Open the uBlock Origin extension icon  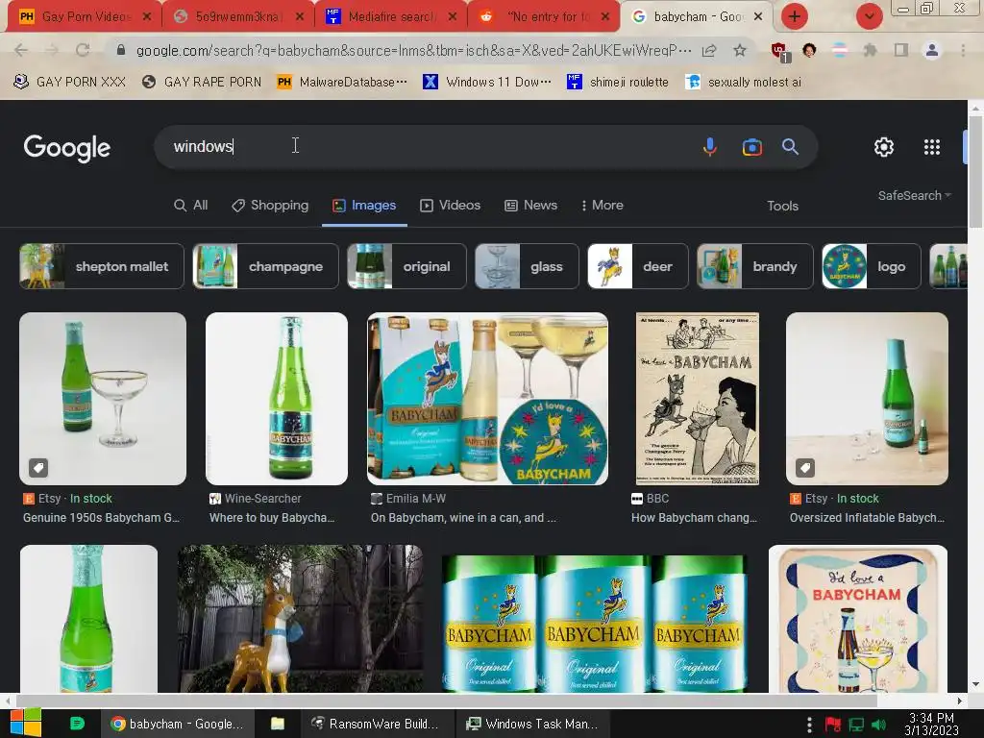pos(780,52)
